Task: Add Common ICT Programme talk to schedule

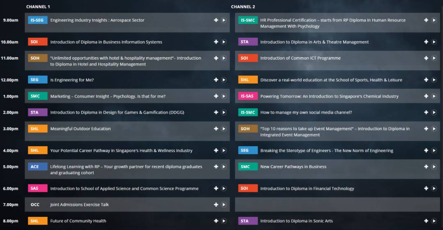Action: point(426,58)
